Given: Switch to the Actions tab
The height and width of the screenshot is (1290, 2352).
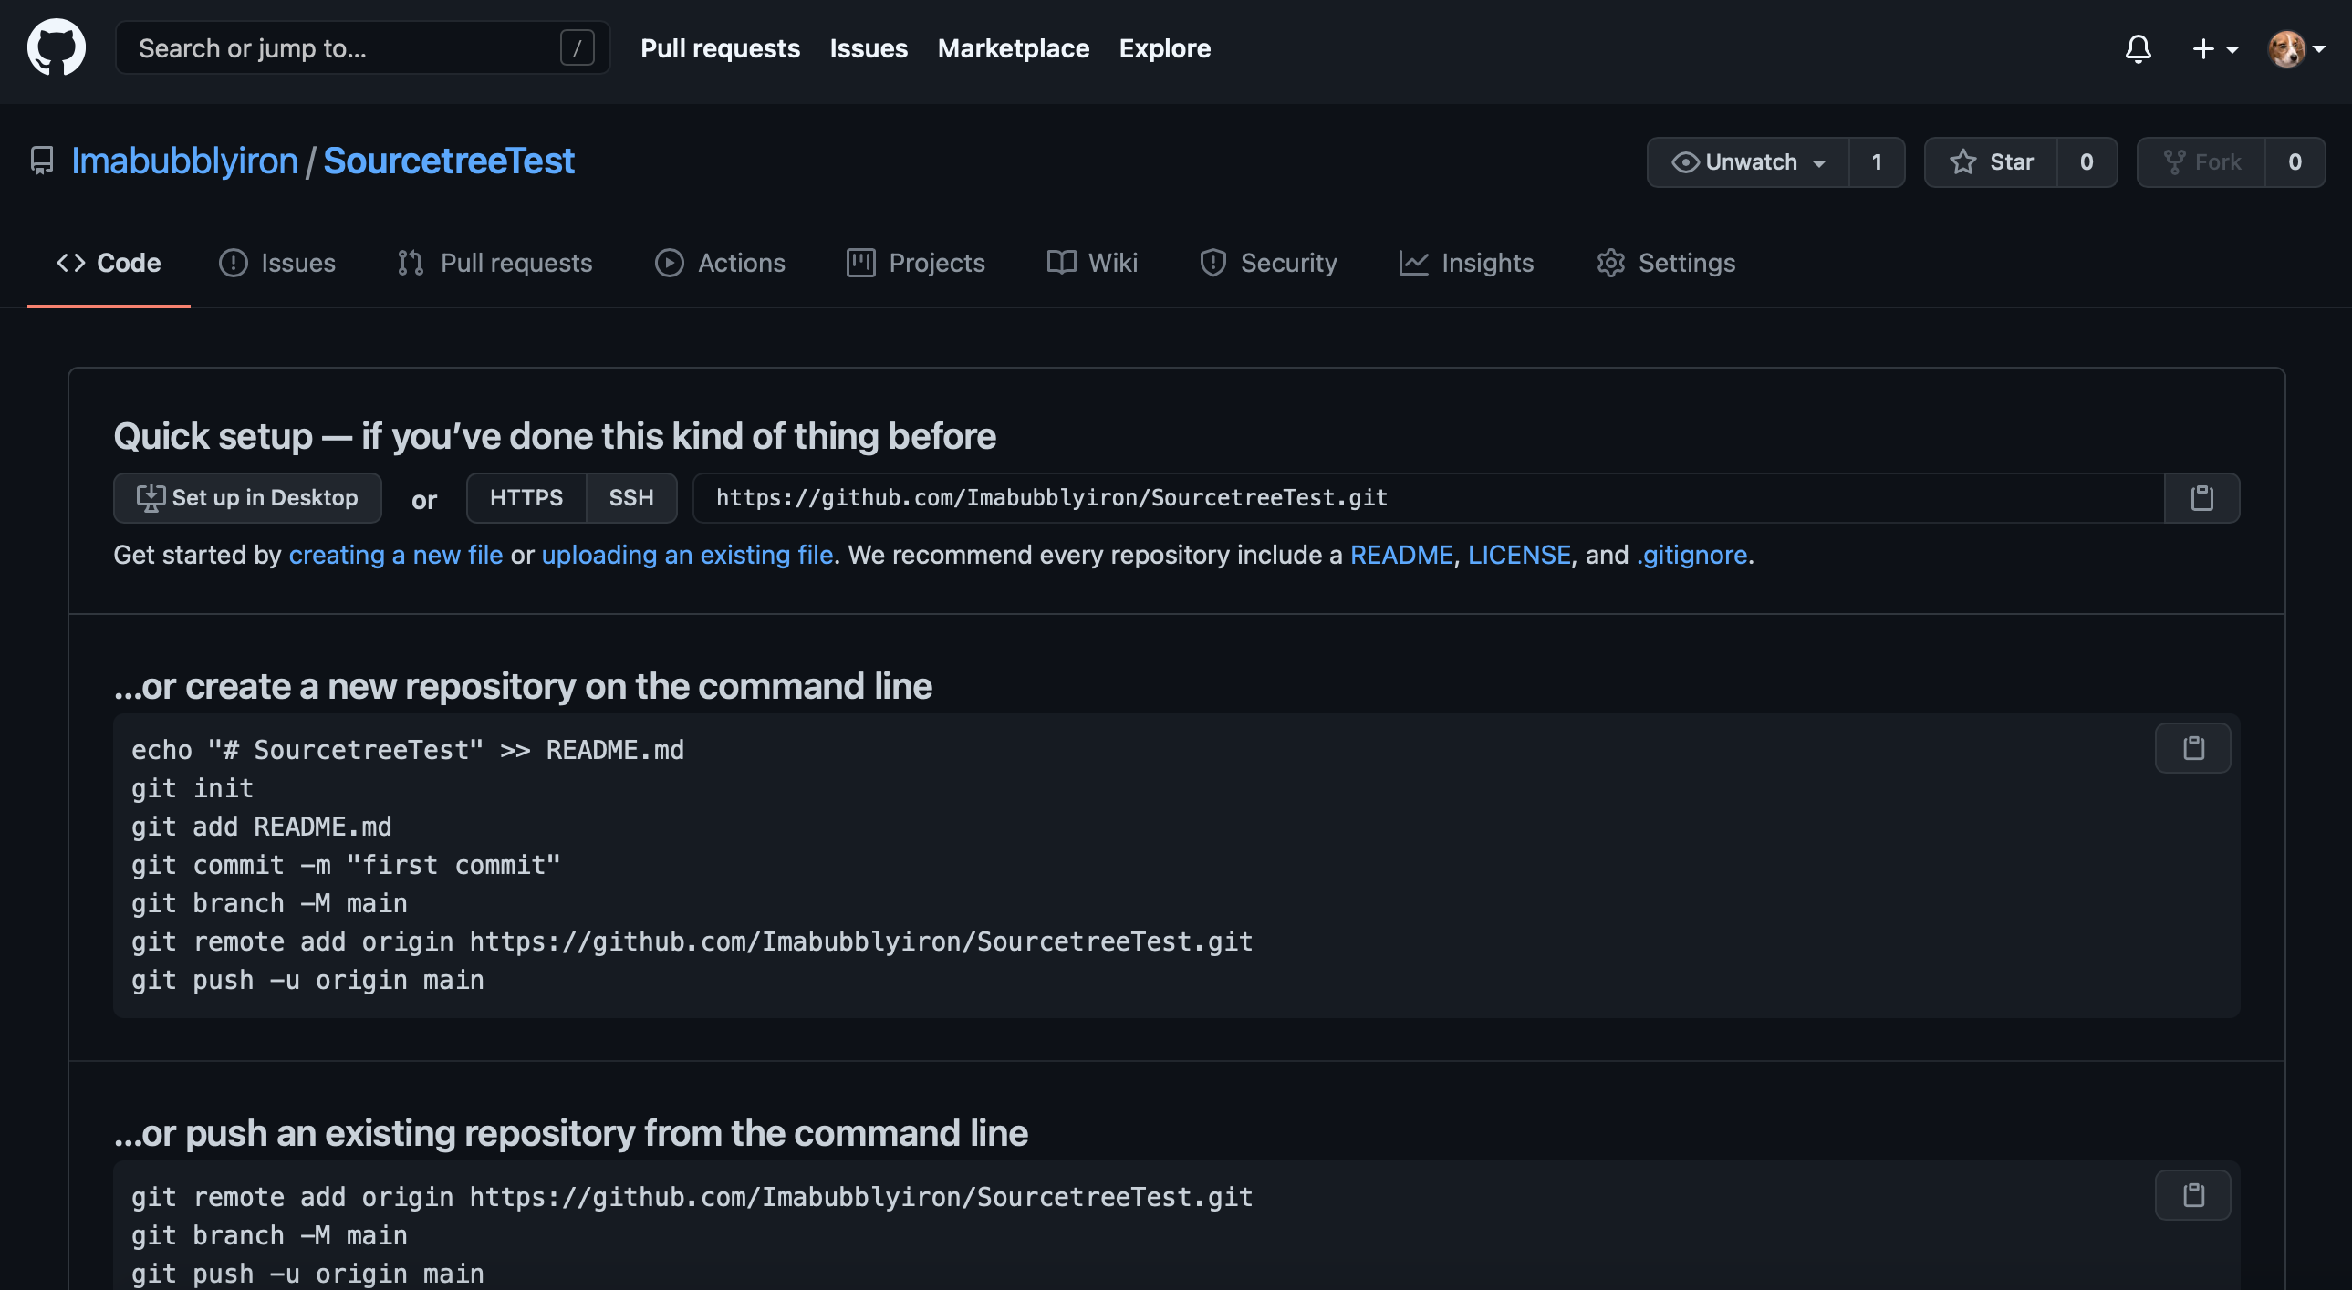Looking at the screenshot, I should click(x=721, y=263).
